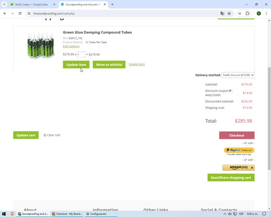Close the Verify Codes tab

pos(54,5)
